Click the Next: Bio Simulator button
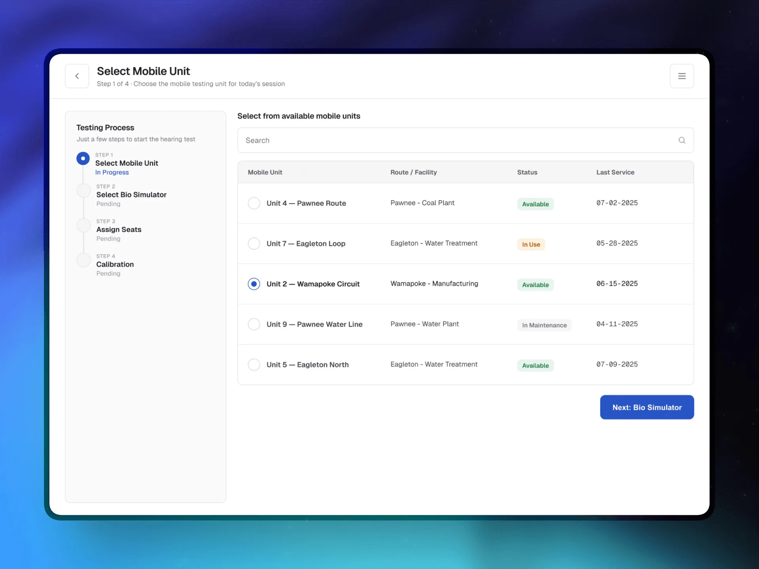Image resolution: width=759 pixels, height=569 pixels. 647,407
